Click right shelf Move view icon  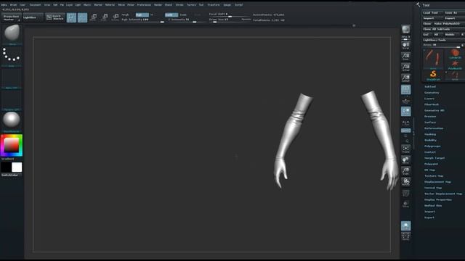tap(405, 160)
